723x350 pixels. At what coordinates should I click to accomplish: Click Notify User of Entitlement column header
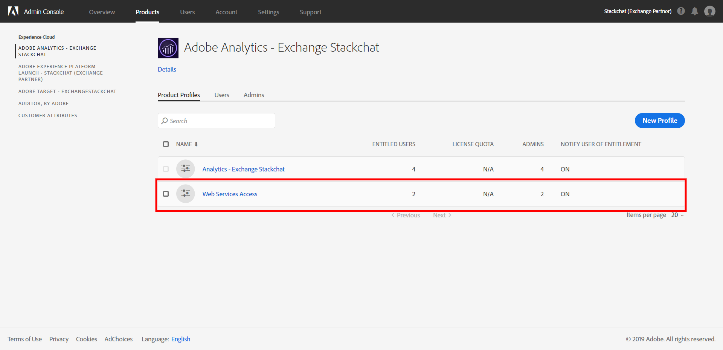click(x=601, y=144)
